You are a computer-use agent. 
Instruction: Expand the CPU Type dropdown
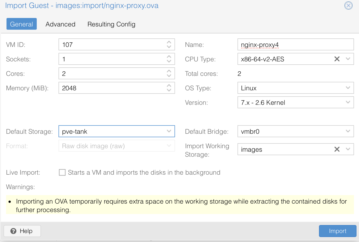click(348, 59)
